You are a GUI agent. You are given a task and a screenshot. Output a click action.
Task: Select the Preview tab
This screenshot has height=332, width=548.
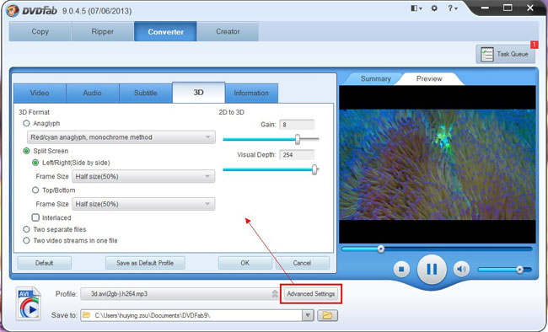point(429,78)
